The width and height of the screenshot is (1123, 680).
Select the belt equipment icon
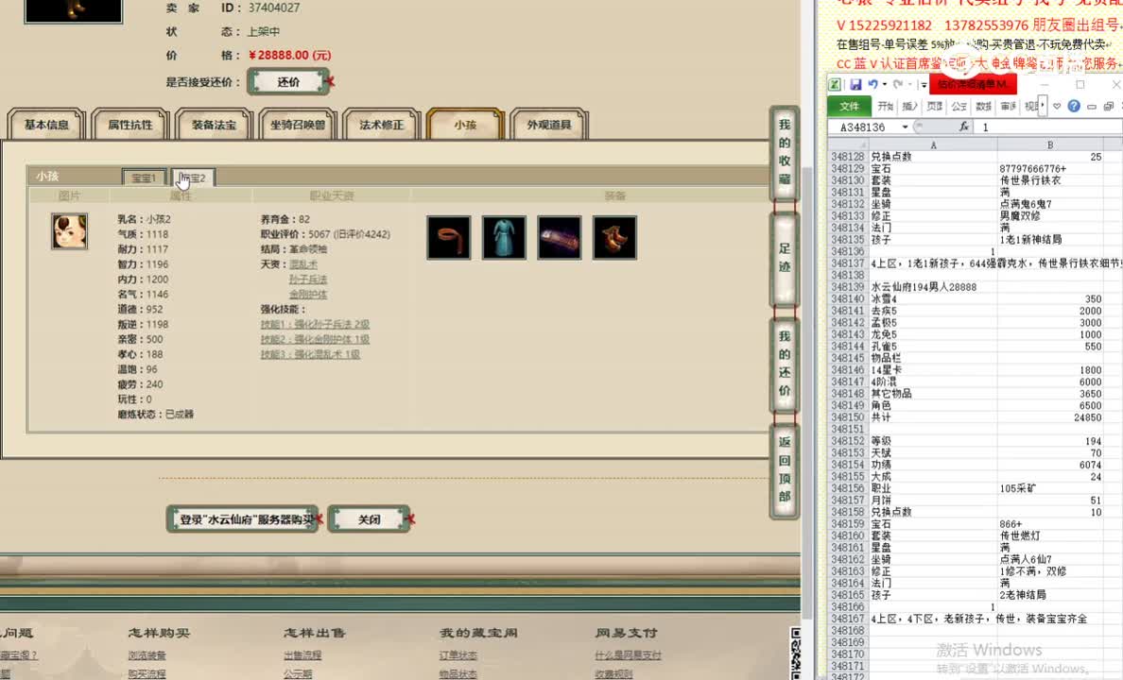[448, 237]
